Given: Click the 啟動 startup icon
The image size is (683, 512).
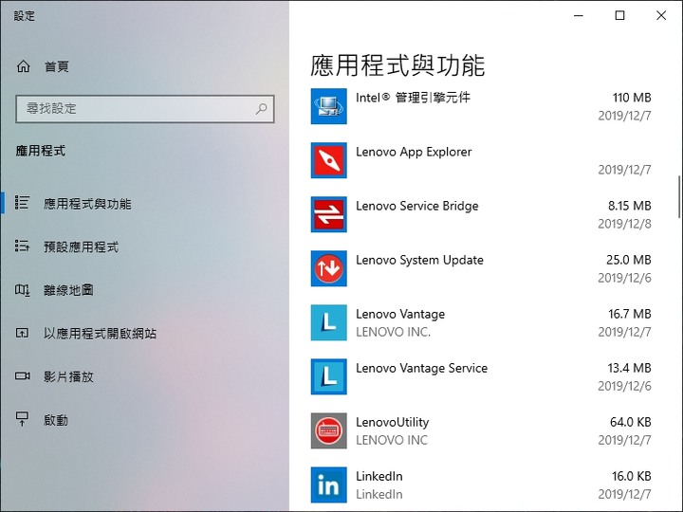Looking at the screenshot, I should [22, 419].
